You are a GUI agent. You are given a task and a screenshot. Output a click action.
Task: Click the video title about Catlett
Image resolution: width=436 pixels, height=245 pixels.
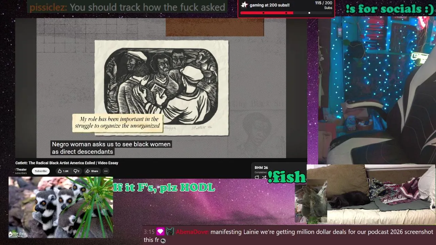tap(67, 163)
